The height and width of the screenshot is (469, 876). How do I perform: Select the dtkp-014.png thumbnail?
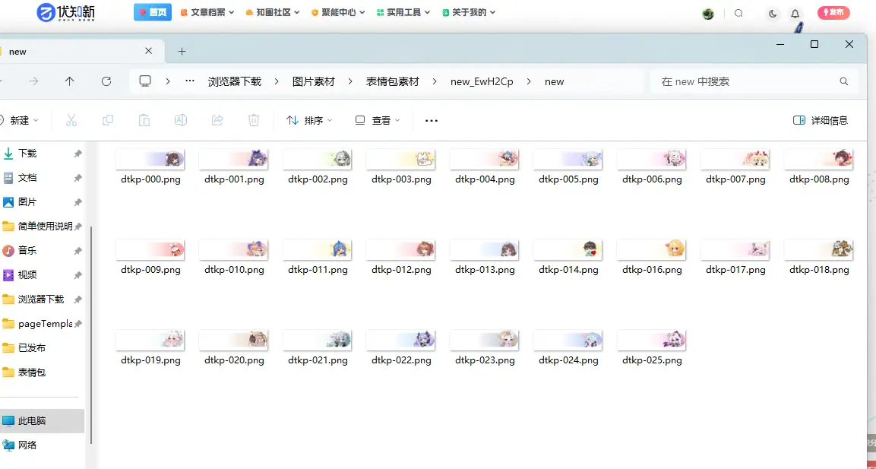(568, 250)
